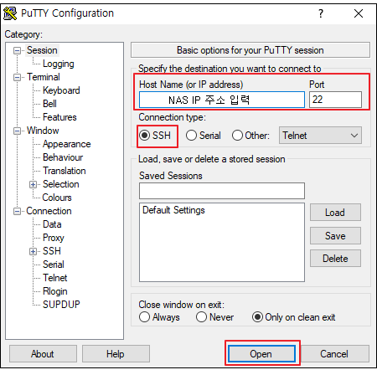Click the PuTTY icon in title bar
Image resolution: width=377 pixels, height=375 pixels.
(10, 13)
